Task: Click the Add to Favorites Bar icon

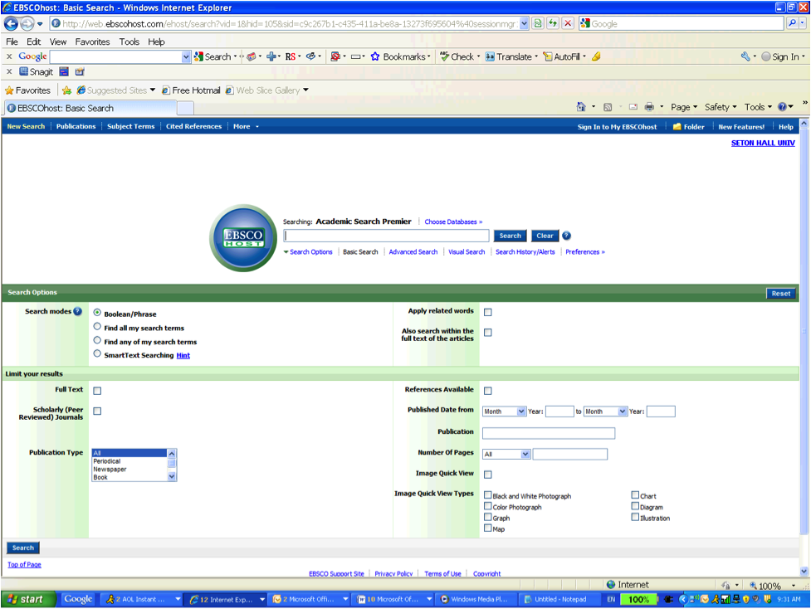Action: pos(66,90)
